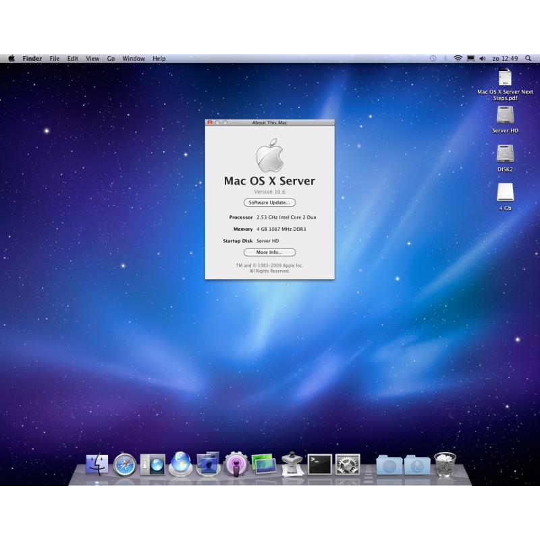Click the processor value 2.53 GHz Intel Core 2 Duo
The height and width of the screenshot is (540, 540).
tap(286, 217)
